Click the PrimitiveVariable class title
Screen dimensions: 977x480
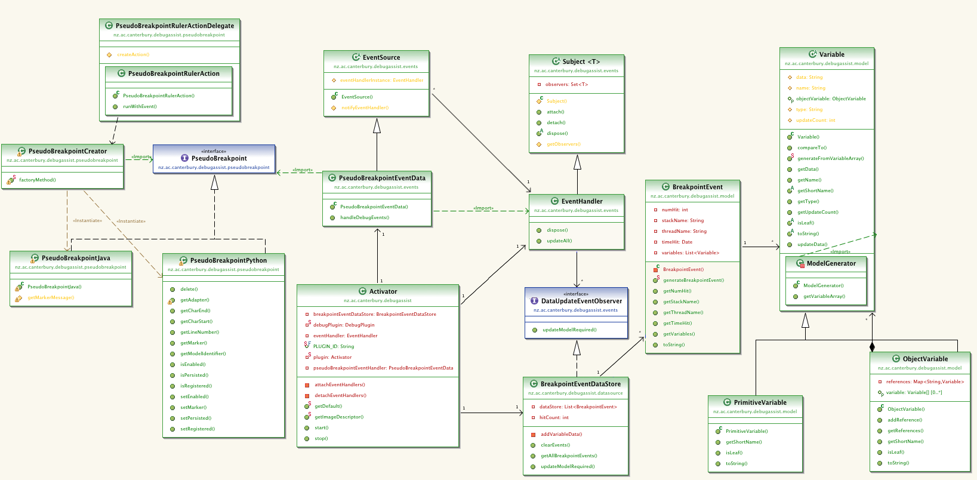coord(760,402)
